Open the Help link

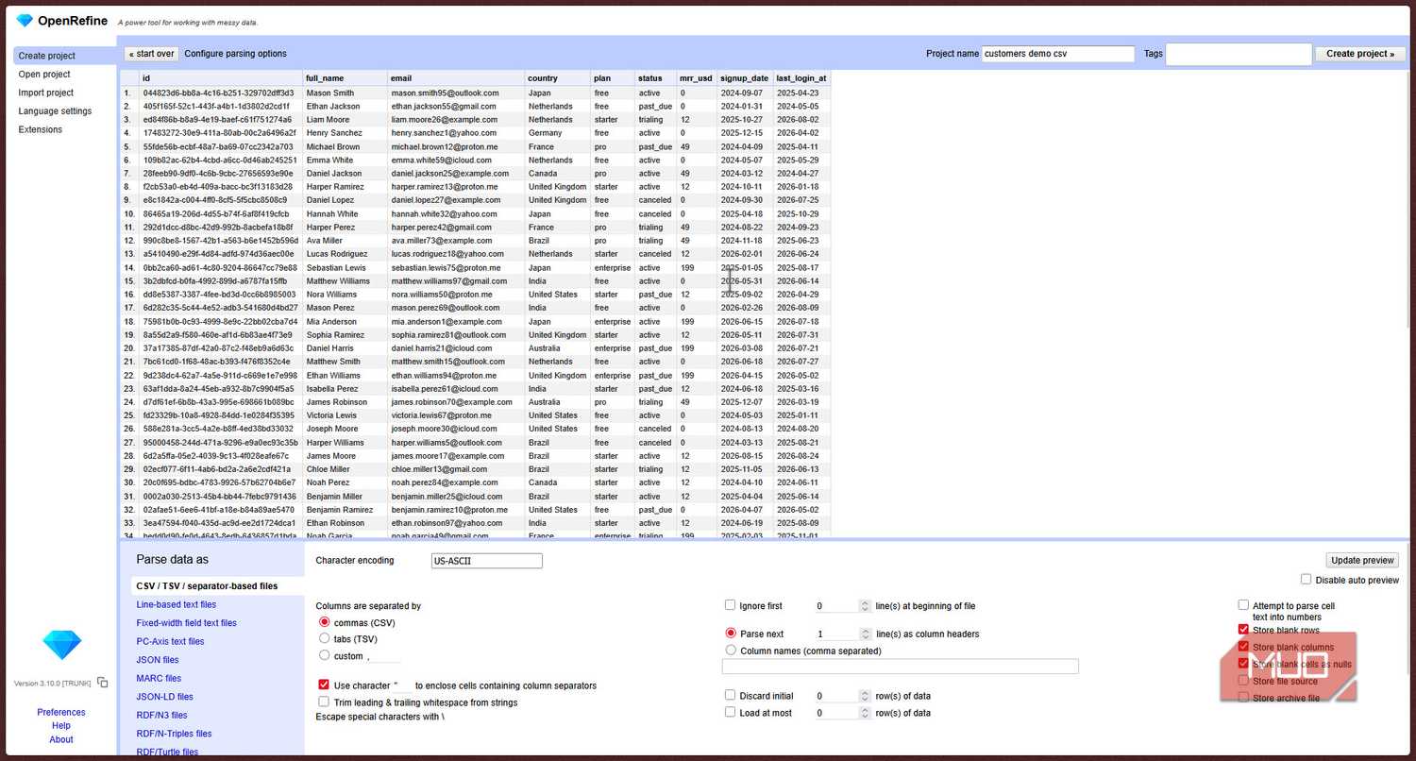[61, 726]
